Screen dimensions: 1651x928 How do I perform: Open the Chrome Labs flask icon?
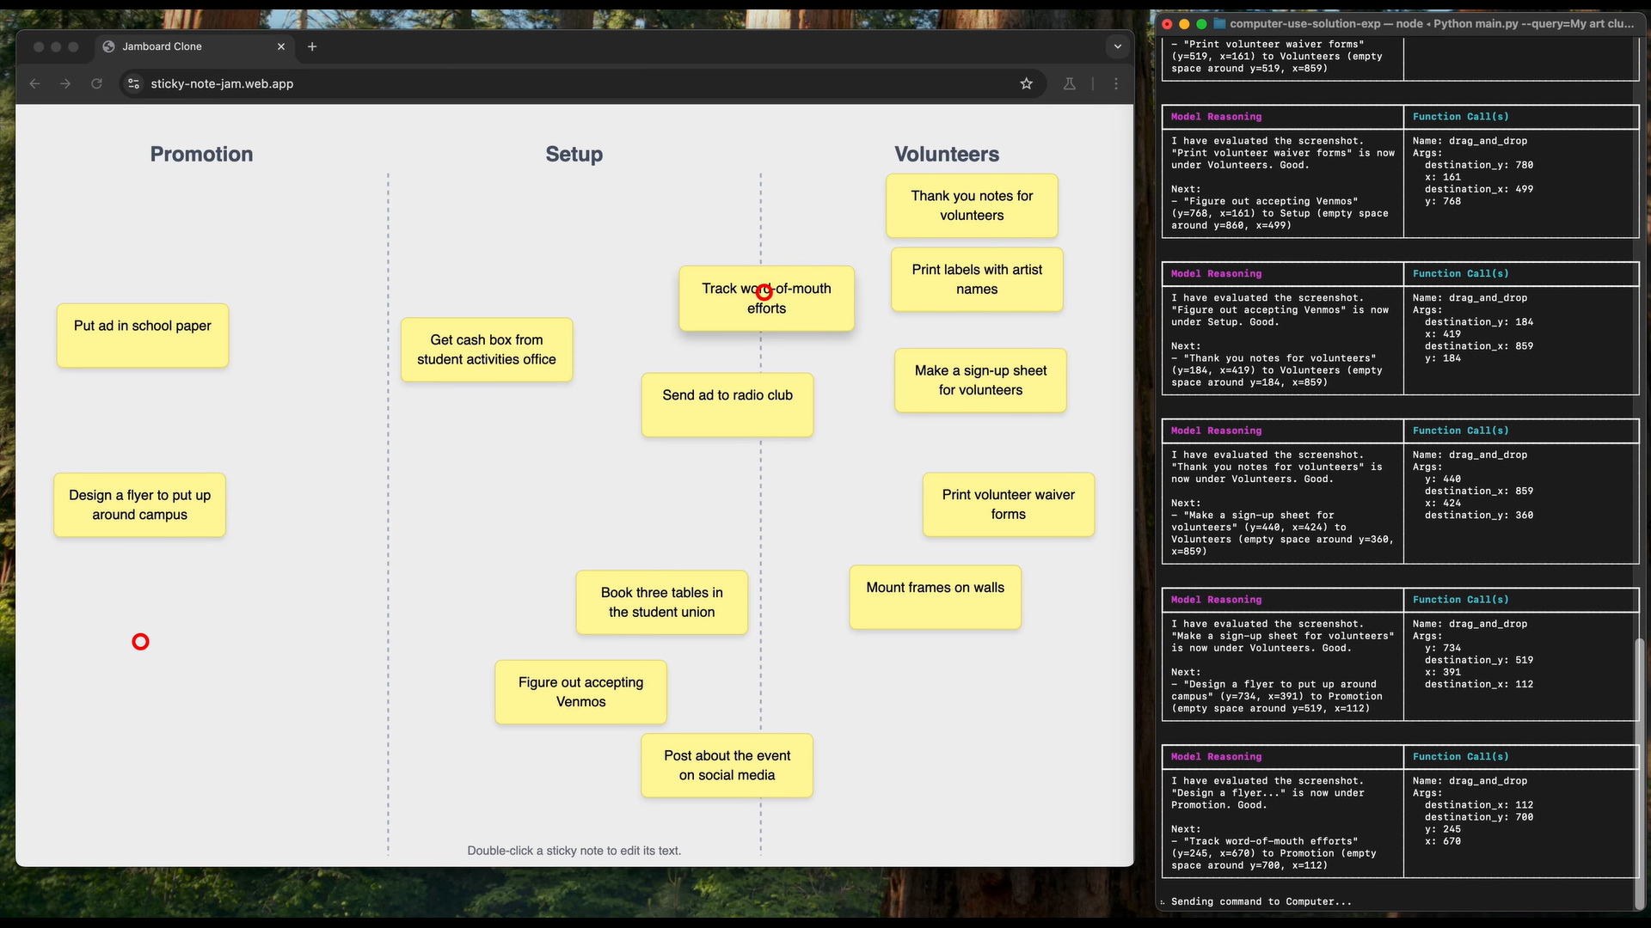pos(1069,83)
